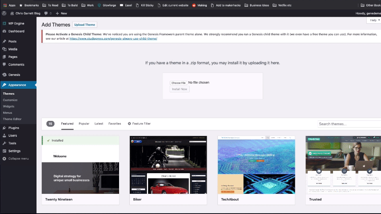Select the Trusted theme thumbnail
Viewport: 381px width, 214px height.
343,165
